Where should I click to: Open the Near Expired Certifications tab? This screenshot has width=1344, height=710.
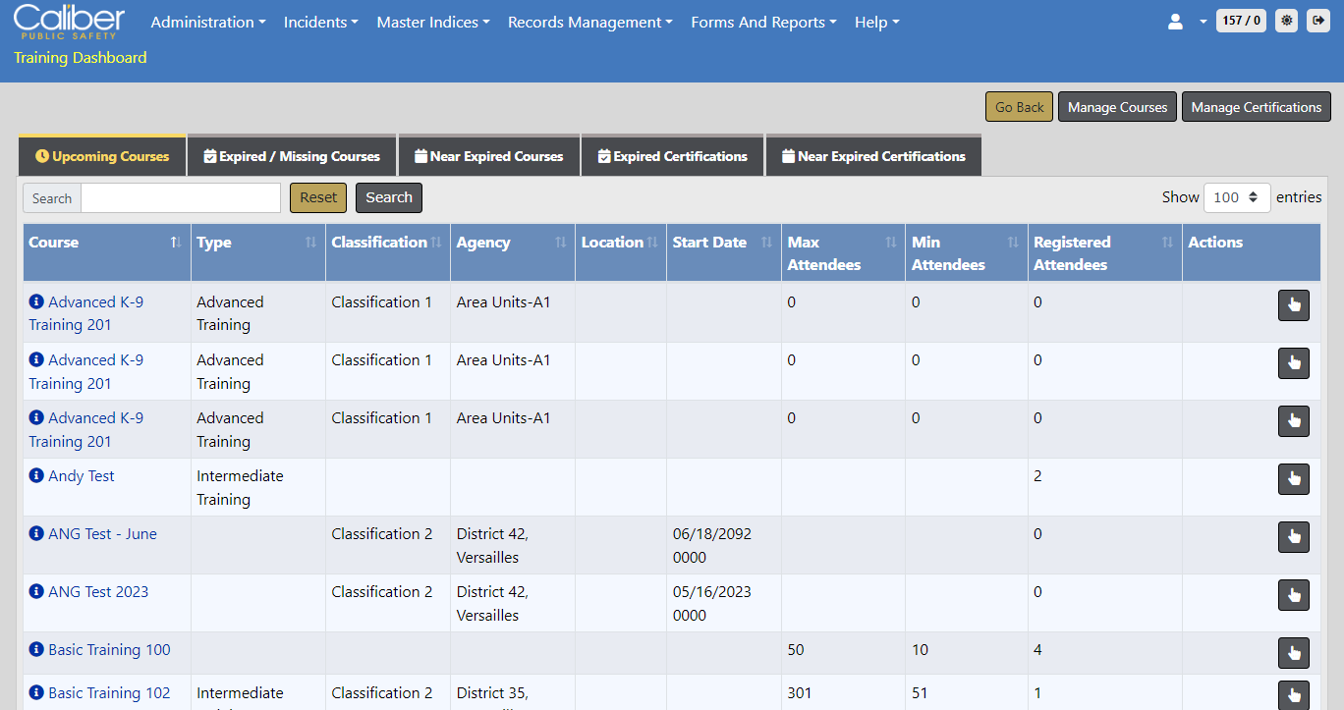pyautogui.click(x=872, y=156)
